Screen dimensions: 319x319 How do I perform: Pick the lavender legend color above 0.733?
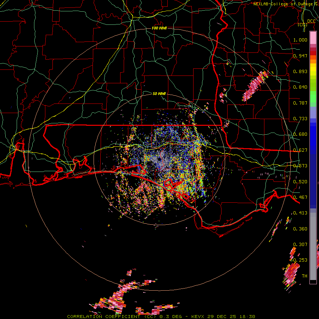313,112
